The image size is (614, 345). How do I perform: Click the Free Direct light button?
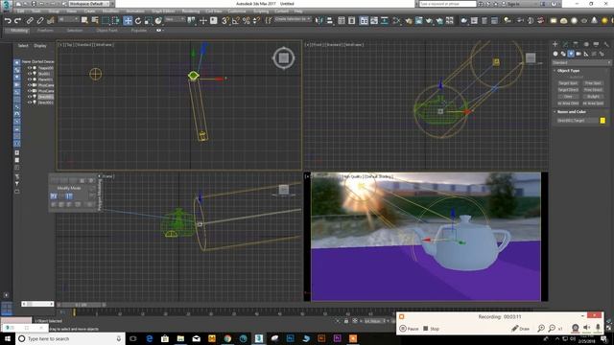[593, 90]
